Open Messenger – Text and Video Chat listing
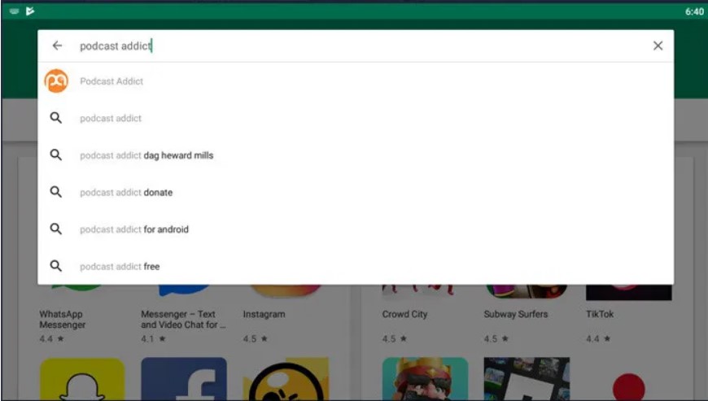708x401 pixels. coord(183,316)
